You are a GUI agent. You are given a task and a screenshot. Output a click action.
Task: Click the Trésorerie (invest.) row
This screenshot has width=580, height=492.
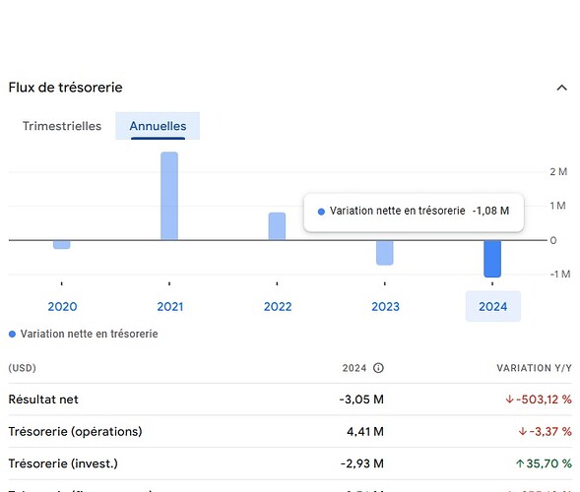click(290, 463)
